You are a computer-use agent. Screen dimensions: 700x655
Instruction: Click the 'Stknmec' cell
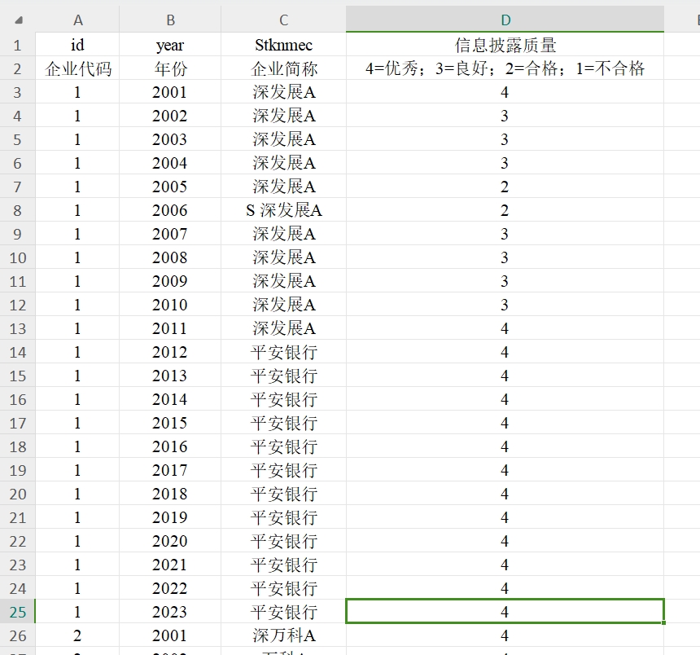pos(283,45)
